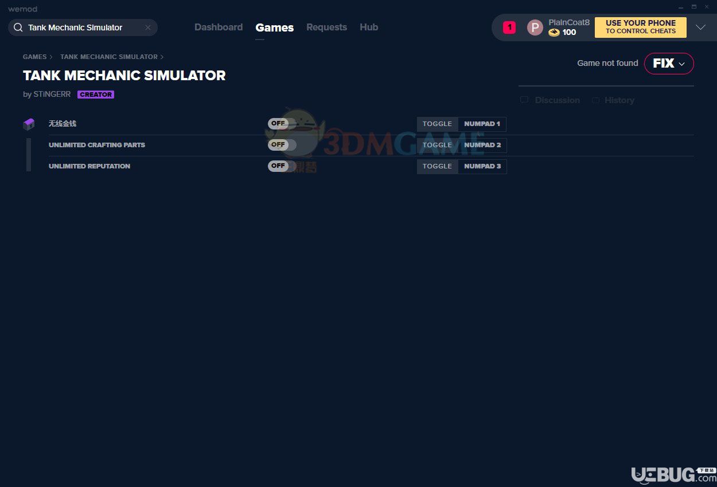Open the STiNGERR creator link
717x487 pixels.
click(x=52, y=95)
